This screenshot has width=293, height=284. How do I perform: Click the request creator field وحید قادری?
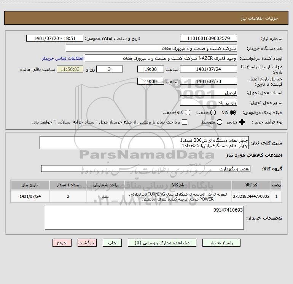pyautogui.click(x=161, y=58)
